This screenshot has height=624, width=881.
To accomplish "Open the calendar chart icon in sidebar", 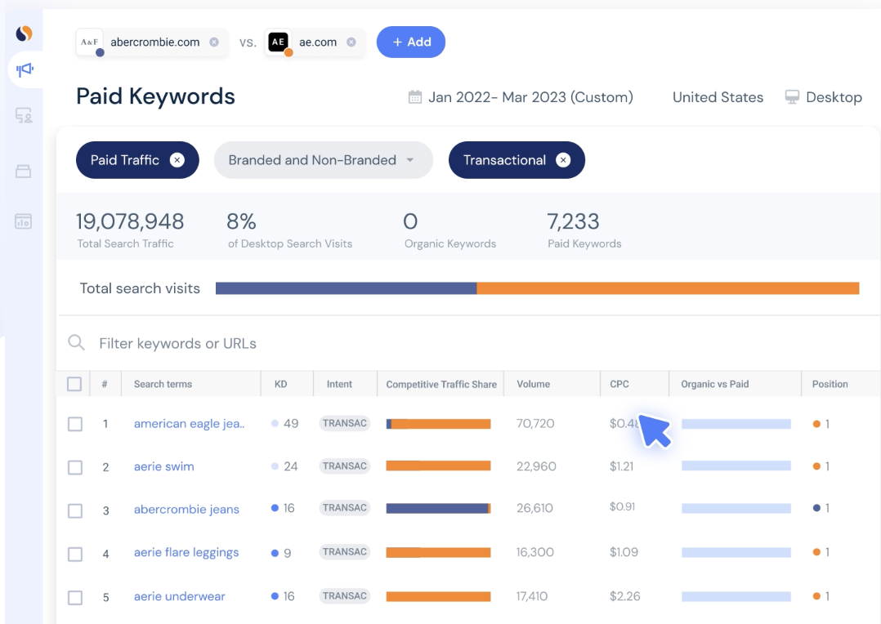I will [24, 221].
